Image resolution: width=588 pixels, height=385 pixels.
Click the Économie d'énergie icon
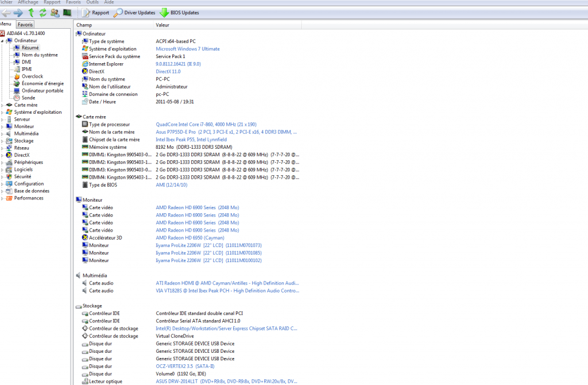pos(17,83)
